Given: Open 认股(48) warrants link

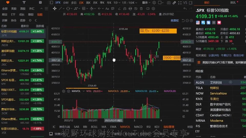Looking at the screenshot, I should (214, 55).
